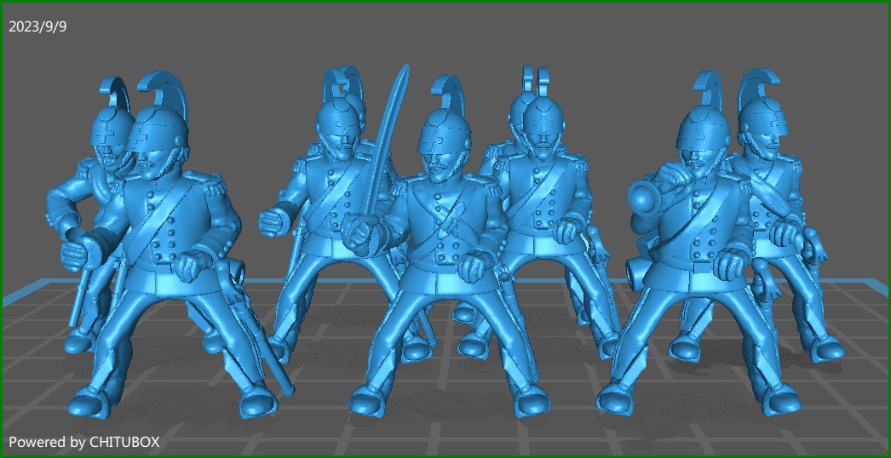Screen dimensions: 891x458
Task: Select the far-left rear soldier's helmet
Action: tap(107, 128)
